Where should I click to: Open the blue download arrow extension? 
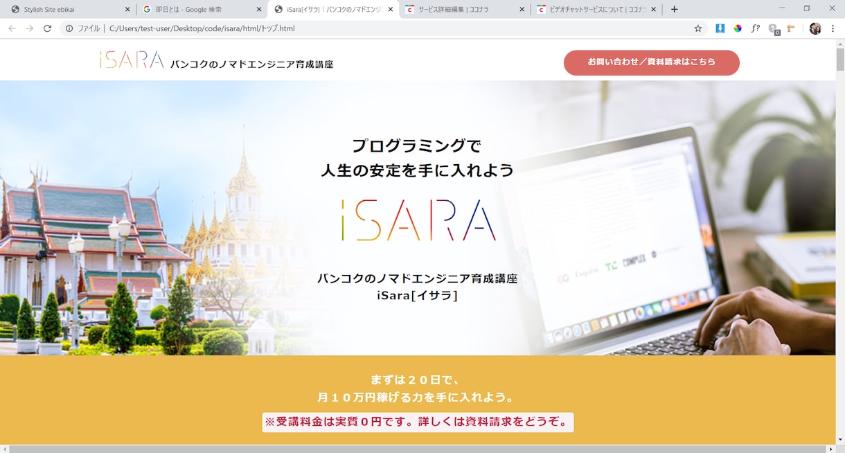click(720, 28)
